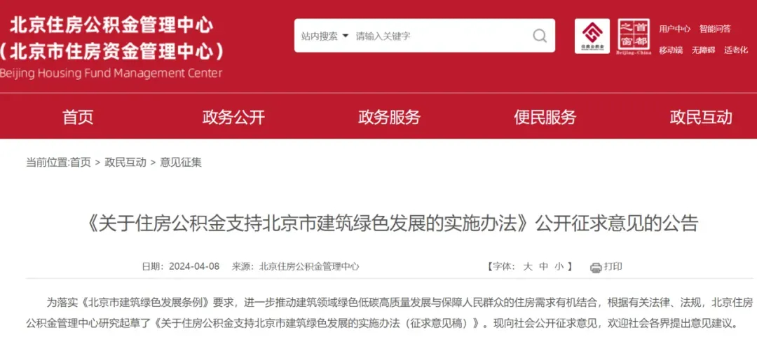Go to 便民服务 in navigation bar

click(x=545, y=117)
